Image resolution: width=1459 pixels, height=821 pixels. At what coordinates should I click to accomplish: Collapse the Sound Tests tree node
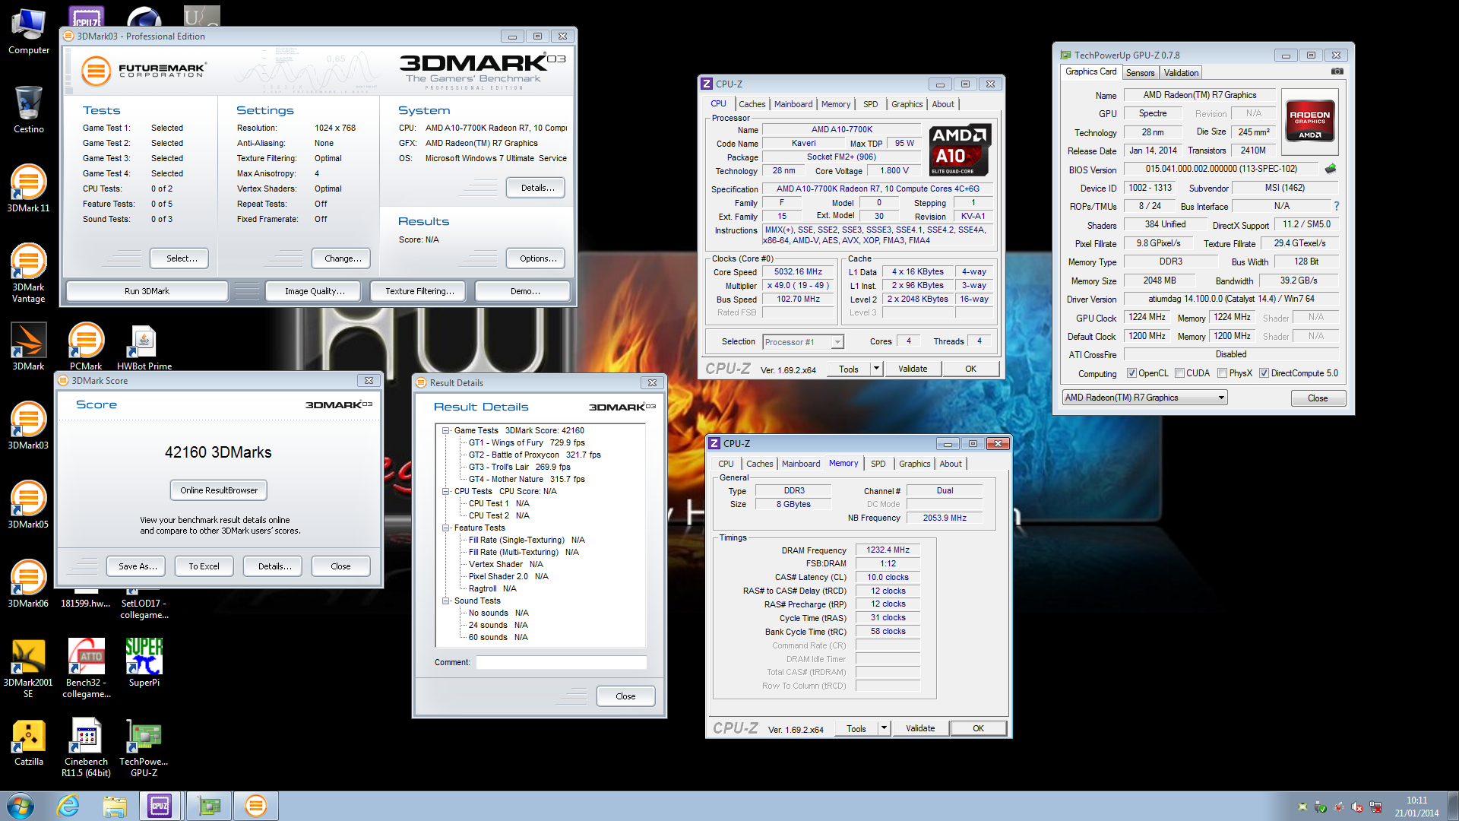tap(446, 601)
